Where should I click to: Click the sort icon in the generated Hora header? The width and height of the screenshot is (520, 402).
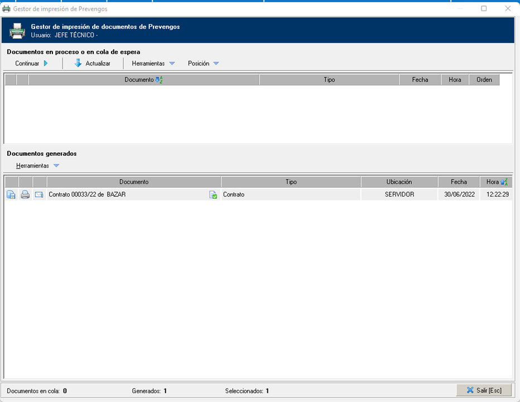tap(504, 182)
